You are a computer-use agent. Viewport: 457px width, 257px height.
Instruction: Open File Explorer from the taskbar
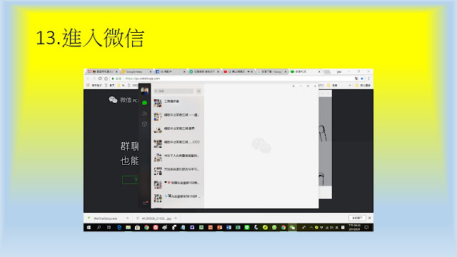[129, 228]
